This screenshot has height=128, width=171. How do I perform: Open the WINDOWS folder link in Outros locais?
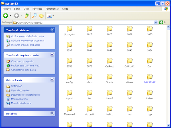click(x=17, y=86)
